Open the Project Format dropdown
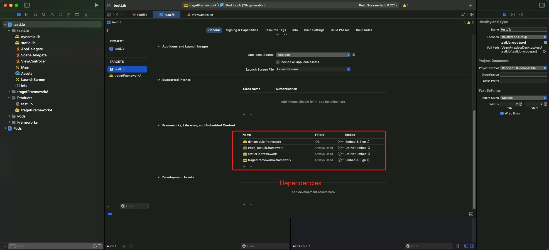 [523, 68]
